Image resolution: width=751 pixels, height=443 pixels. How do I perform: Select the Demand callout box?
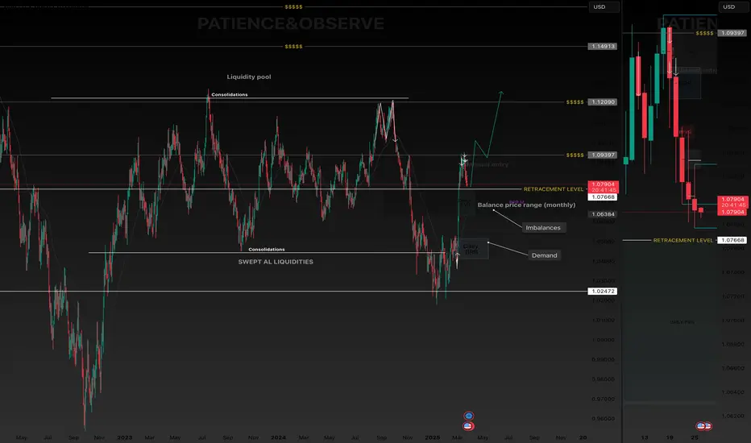[544, 255]
